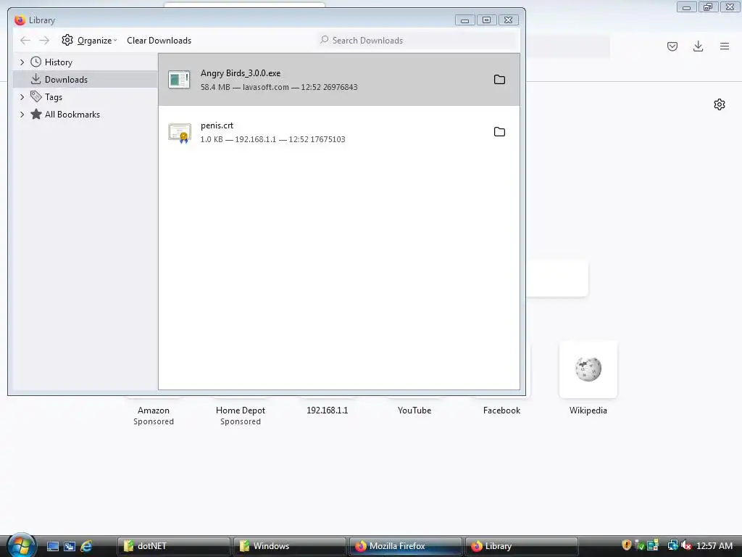Open the Wikipedia shortcut tile
This screenshot has height=557, width=742.
pos(588,369)
